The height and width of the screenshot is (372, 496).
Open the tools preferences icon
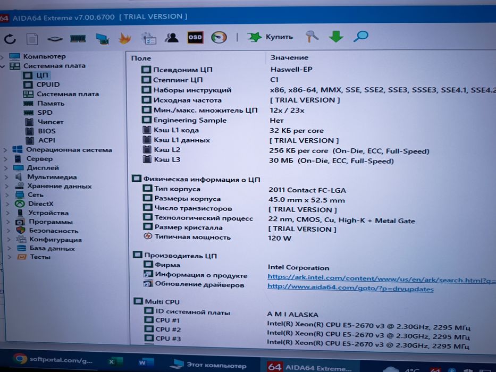312,36
